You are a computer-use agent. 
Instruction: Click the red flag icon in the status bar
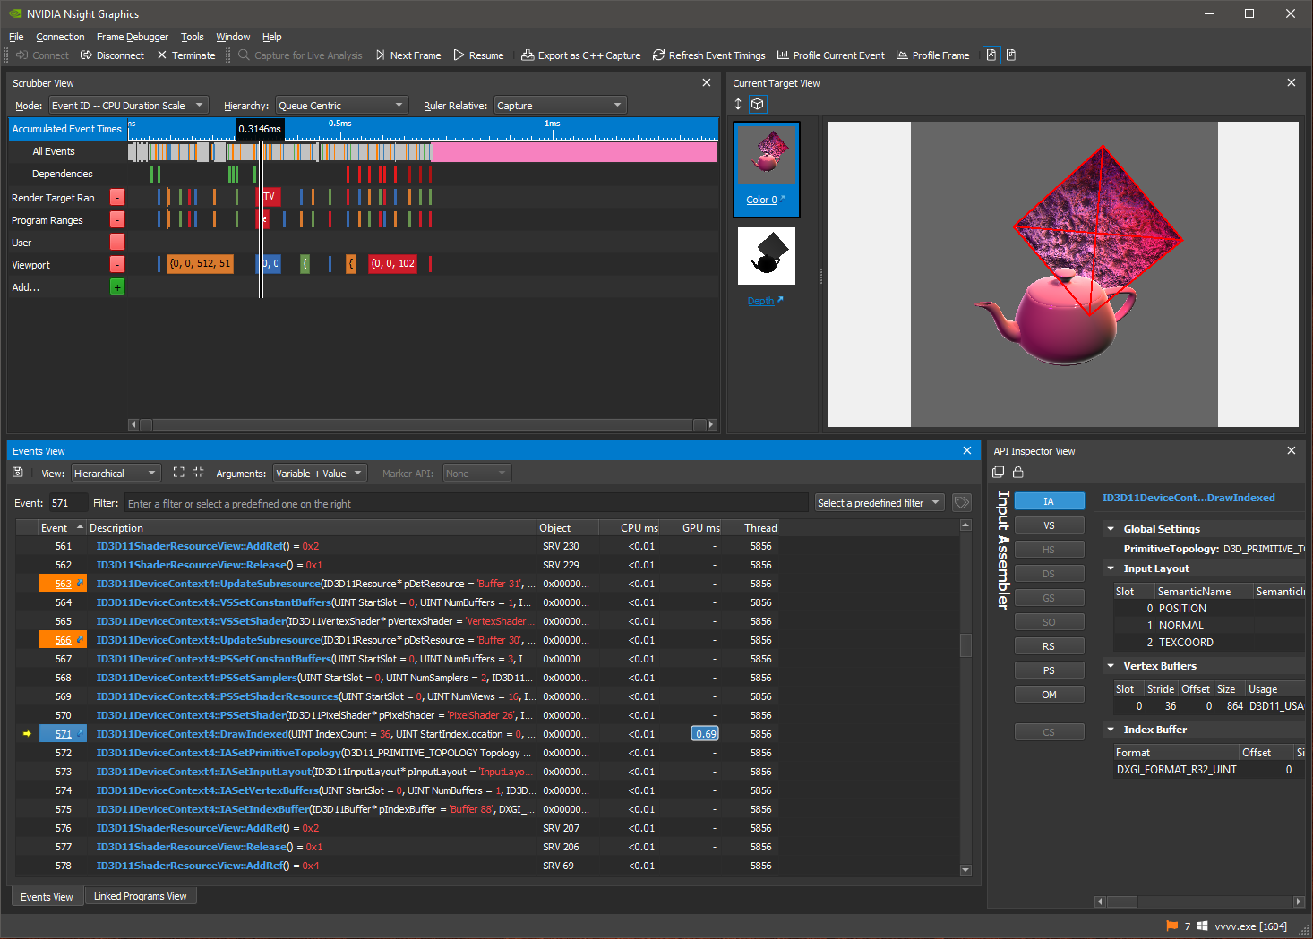[x=1172, y=926]
